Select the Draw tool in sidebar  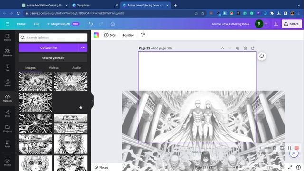(8, 113)
